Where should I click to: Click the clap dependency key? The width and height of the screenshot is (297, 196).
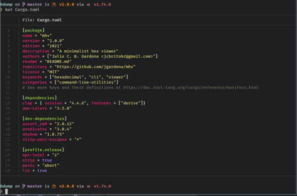point(27,103)
